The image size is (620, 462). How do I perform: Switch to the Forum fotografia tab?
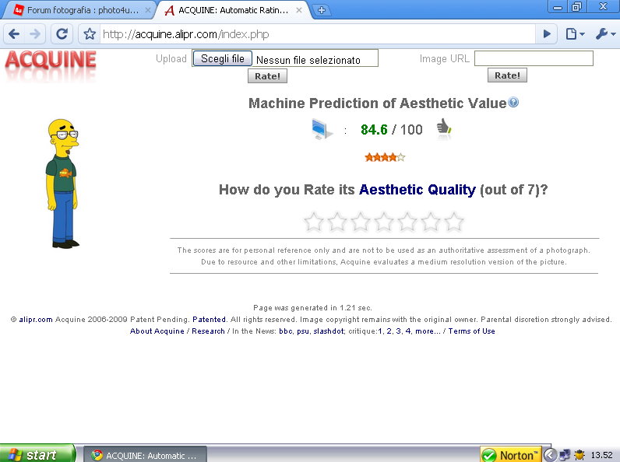(78, 10)
